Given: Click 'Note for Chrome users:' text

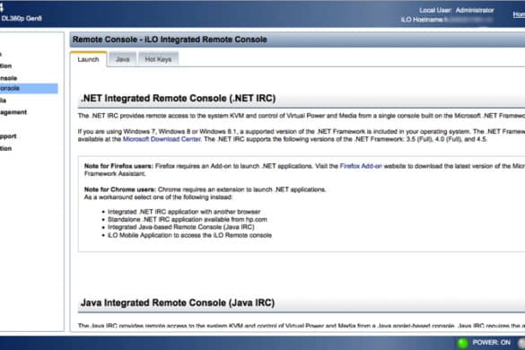Looking at the screenshot, I should click(120, 189).
